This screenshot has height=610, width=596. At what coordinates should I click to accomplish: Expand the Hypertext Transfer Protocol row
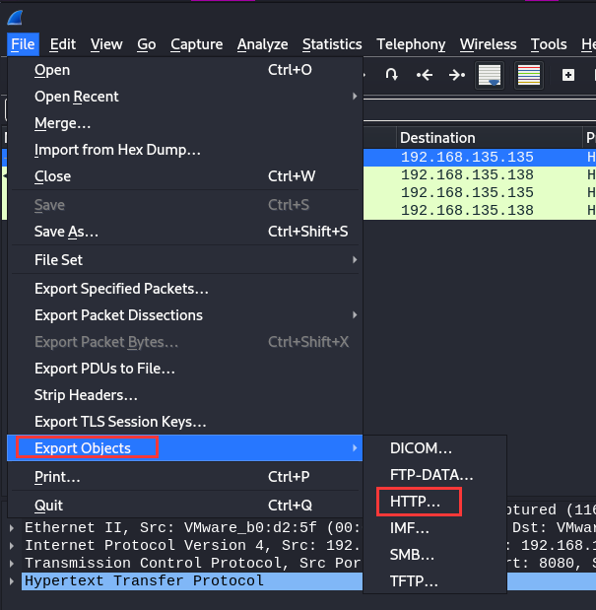click(12, 581)
